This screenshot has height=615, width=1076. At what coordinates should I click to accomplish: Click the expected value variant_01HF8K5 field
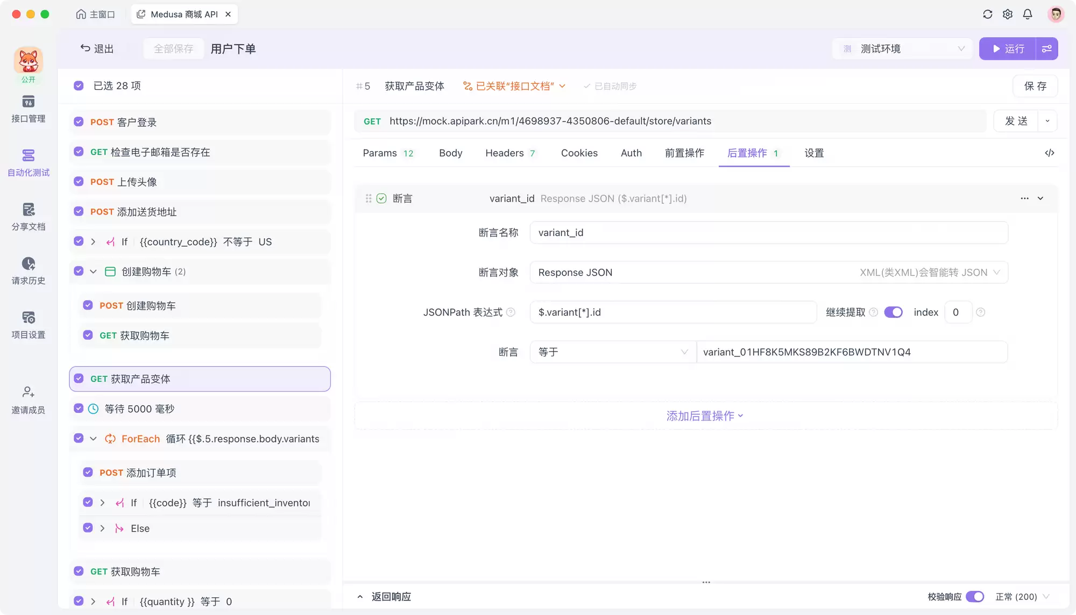tap(852, 352)
